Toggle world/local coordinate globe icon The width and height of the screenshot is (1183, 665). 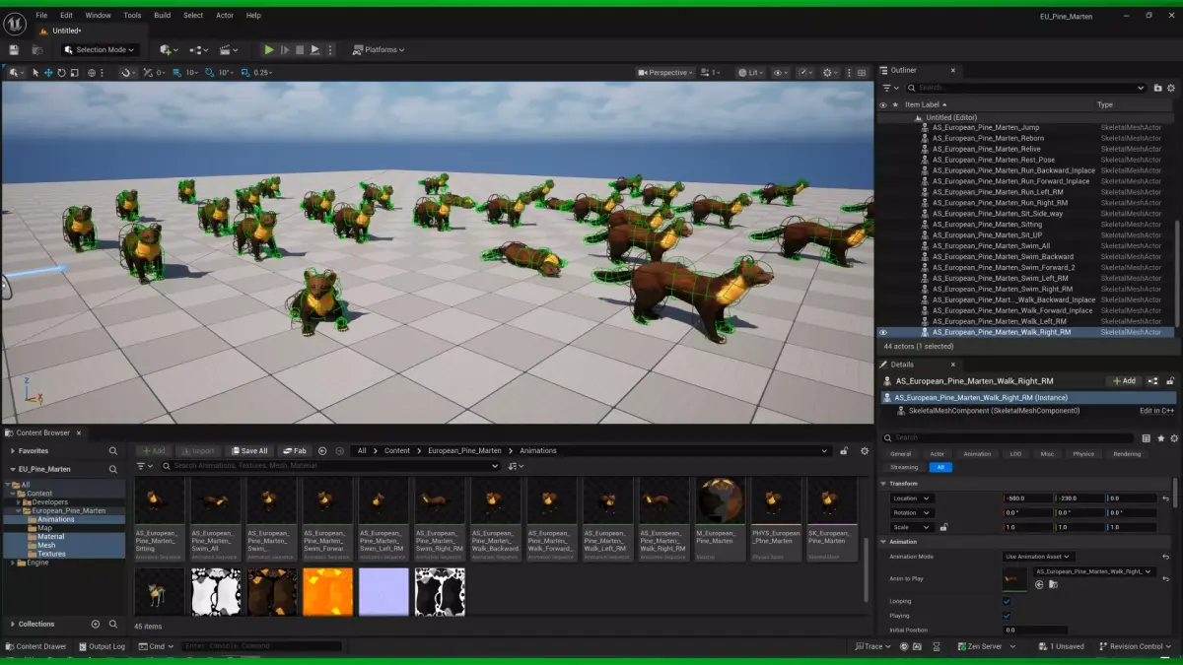[x=92, y=73]
